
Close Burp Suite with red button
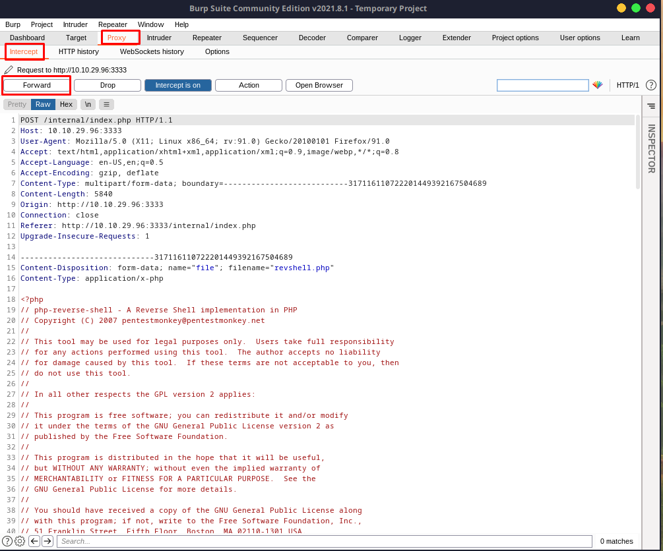point(650,8)
